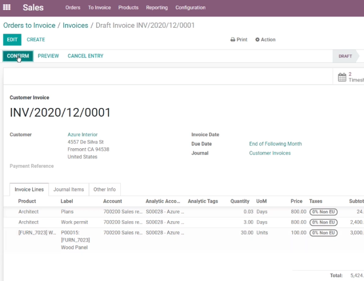Open the Reporting menu

click(x=157, y=7)
